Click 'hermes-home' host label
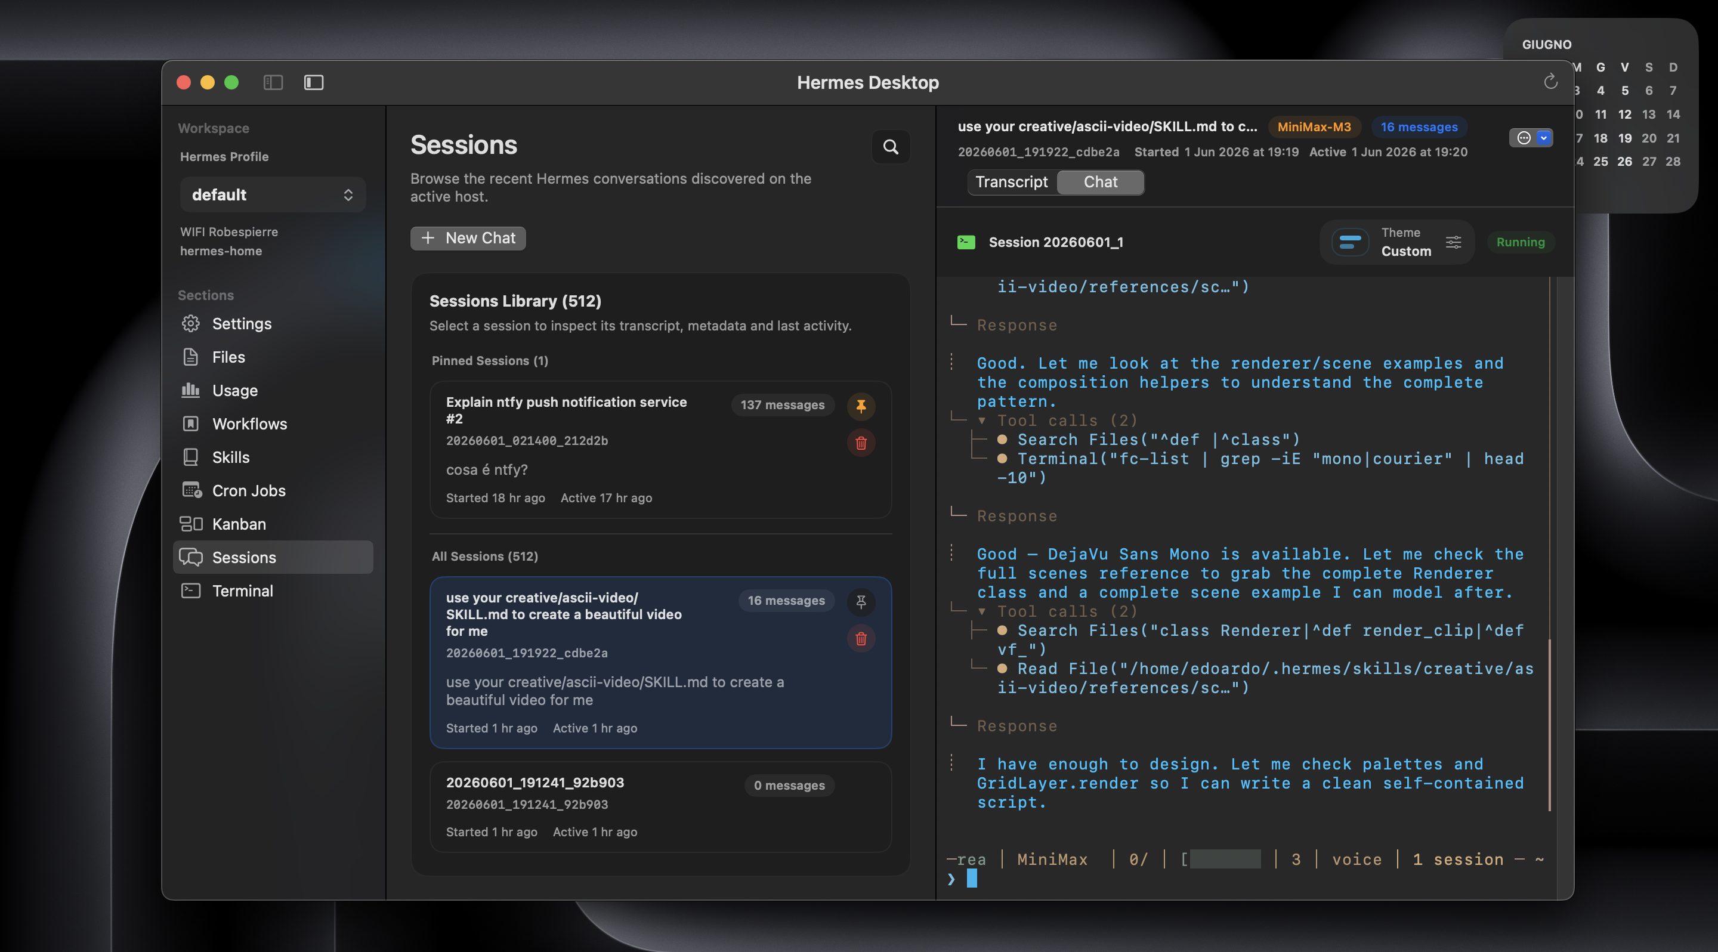The width and height of the screenshot is (1718, 952). pyautogui.click(x=221, y=251)
